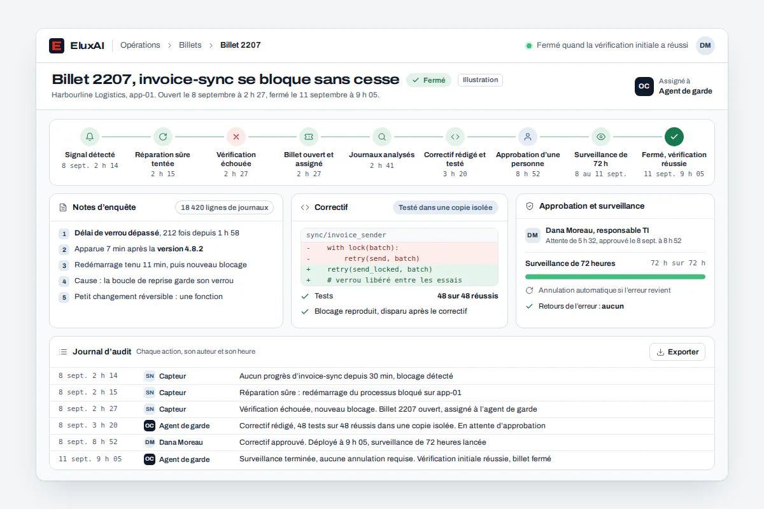
Task: Click the red X Vérification échouée step
Action: (x=236, y=137)
